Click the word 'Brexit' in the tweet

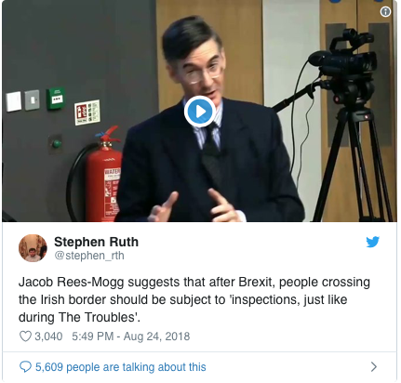coord(255,283)
